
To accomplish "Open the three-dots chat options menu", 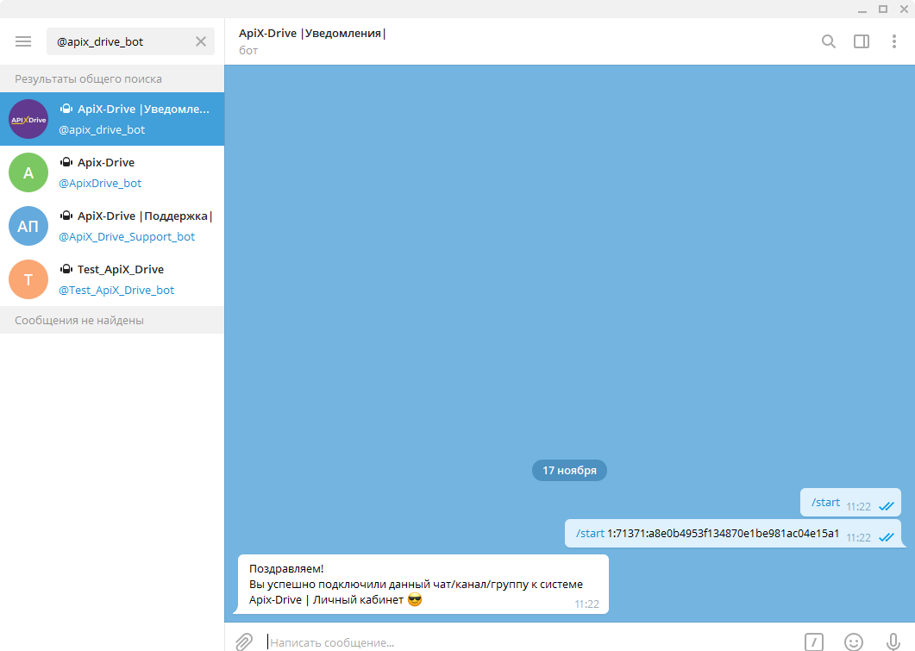I will 893,41.
